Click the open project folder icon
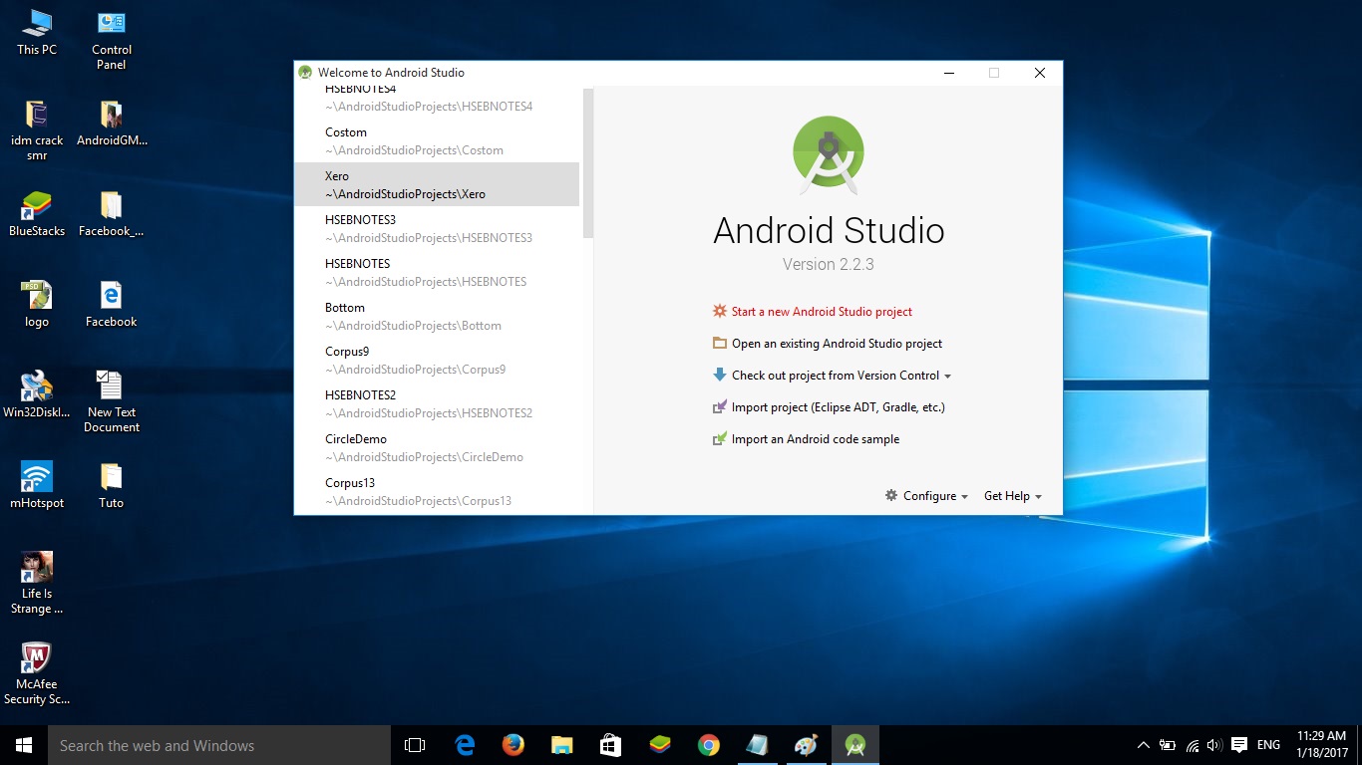 [720, 343]
